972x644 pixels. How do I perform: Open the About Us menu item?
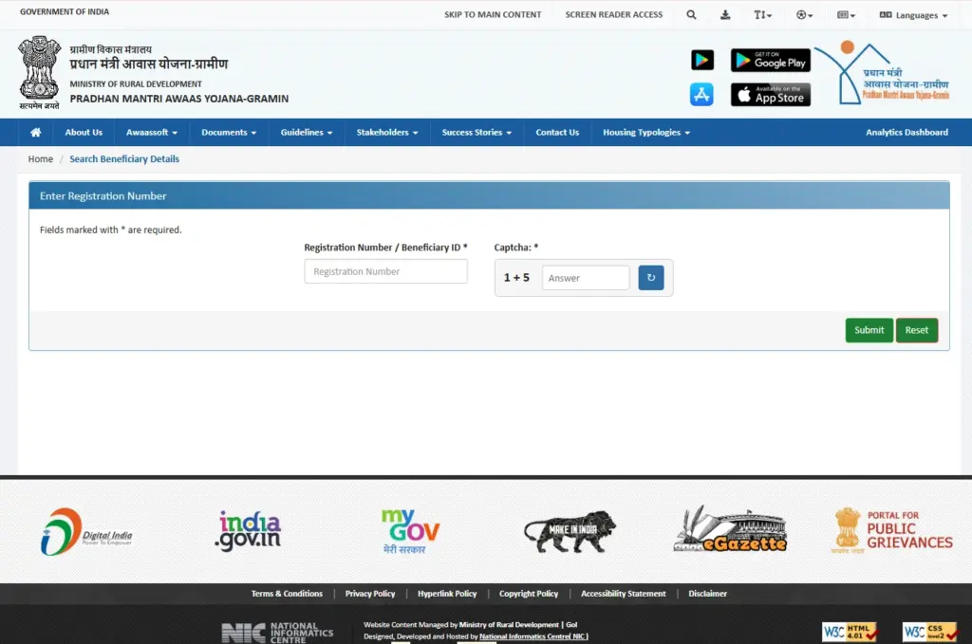pyautogui.click(x=84, y=133)
